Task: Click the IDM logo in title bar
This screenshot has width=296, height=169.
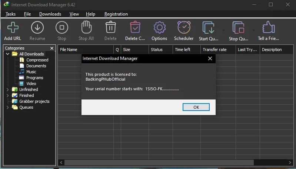Action: point(6,4)
